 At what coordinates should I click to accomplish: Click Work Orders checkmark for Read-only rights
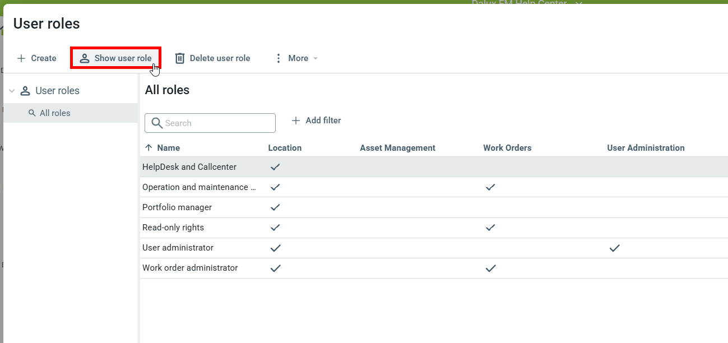click(x=490, y=228)
